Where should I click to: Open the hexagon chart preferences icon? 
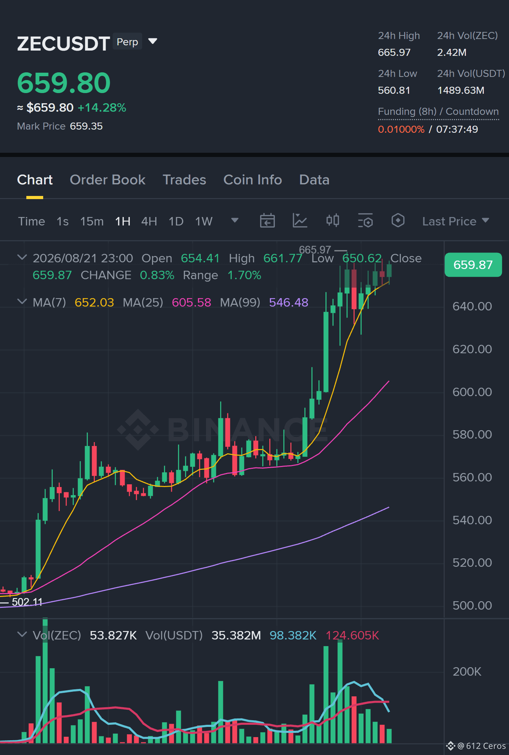pyautogui.click(x=398, y=221)
